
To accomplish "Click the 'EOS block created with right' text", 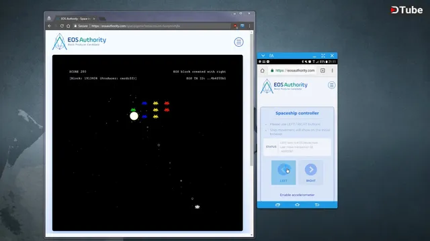I will [200, 72].
